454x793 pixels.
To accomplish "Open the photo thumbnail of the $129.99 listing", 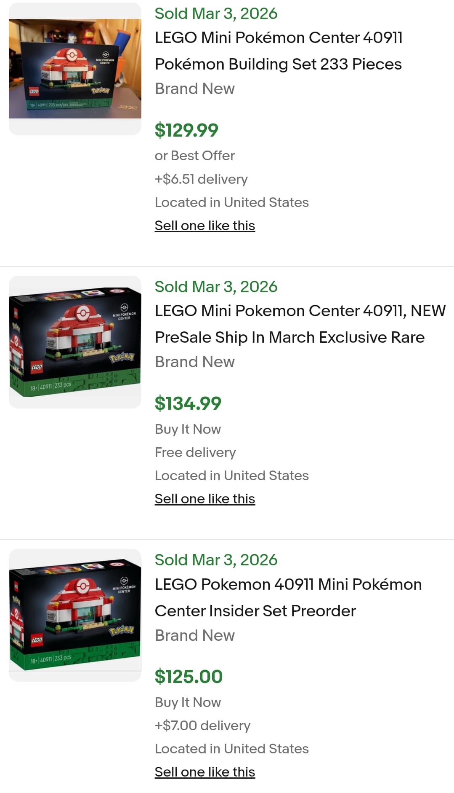I will click(75, 69).
